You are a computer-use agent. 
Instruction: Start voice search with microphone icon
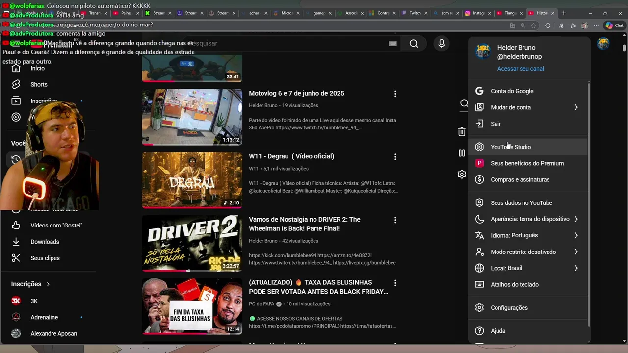coord(442,44)
